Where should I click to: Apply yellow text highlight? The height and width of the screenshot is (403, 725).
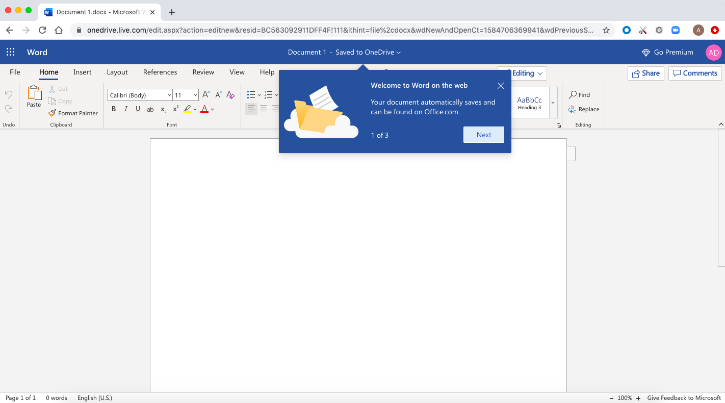coord(188,109)
